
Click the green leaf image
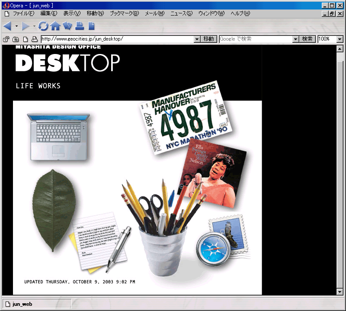pyautogui.click(x=54, y=210)
